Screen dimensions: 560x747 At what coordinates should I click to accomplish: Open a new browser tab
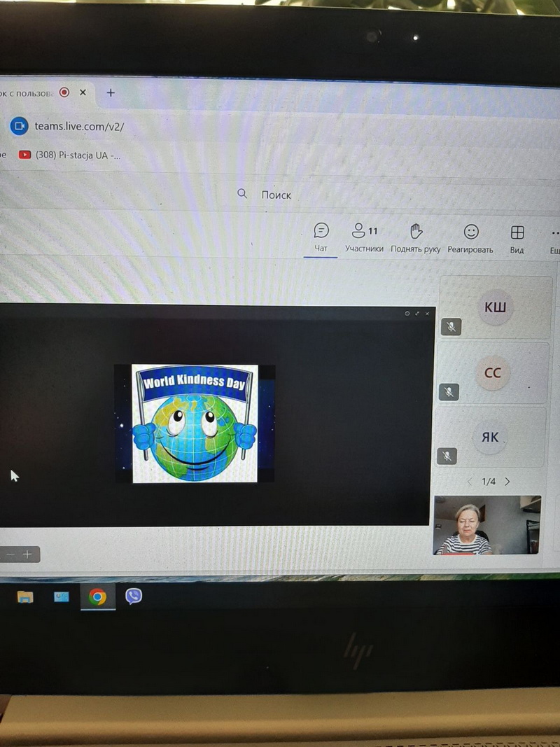[x=111, y=92]
